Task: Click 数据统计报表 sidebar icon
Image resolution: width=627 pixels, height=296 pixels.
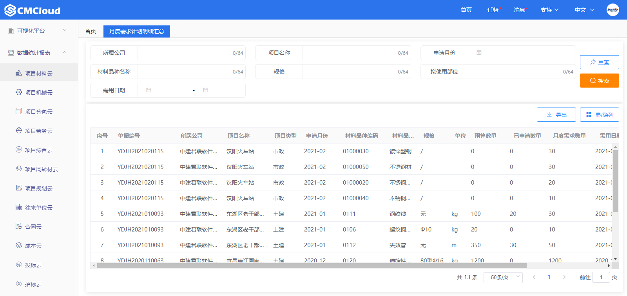Action: 11,52
